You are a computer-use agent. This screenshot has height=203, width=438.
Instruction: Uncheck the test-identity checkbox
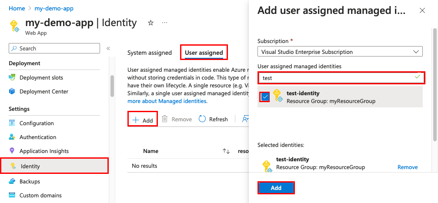tap(265, 97)
